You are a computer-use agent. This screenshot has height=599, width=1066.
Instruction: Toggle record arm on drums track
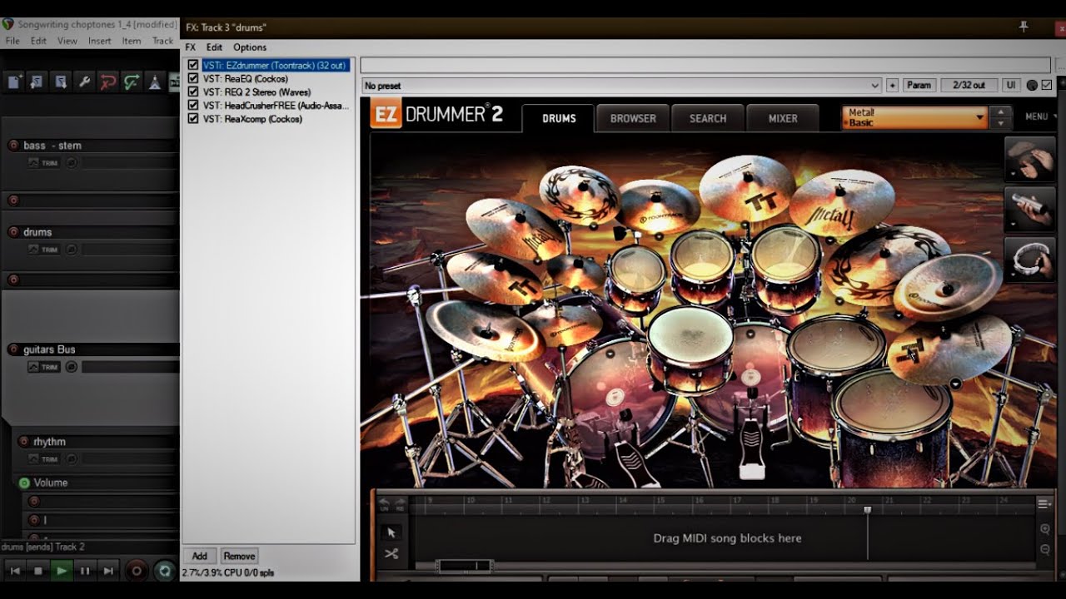coord(13,232)
